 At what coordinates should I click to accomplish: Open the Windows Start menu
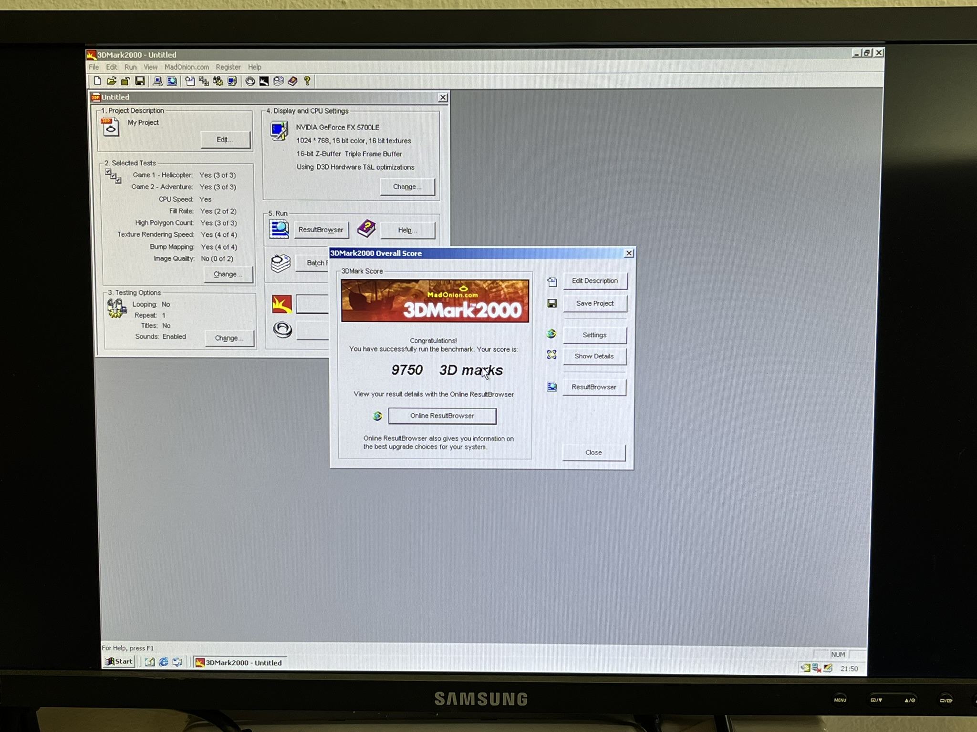[x=119, y=661]
